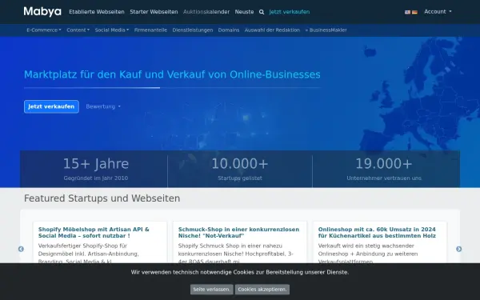Go to next featured startups slide
The width and height of the screenshot is (480, 300).
point(458,249)
